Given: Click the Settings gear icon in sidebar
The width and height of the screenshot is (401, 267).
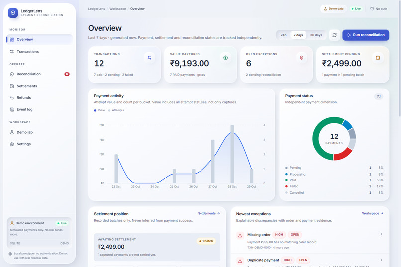Looking at the screenshot, I should click(x=12, y=144).
